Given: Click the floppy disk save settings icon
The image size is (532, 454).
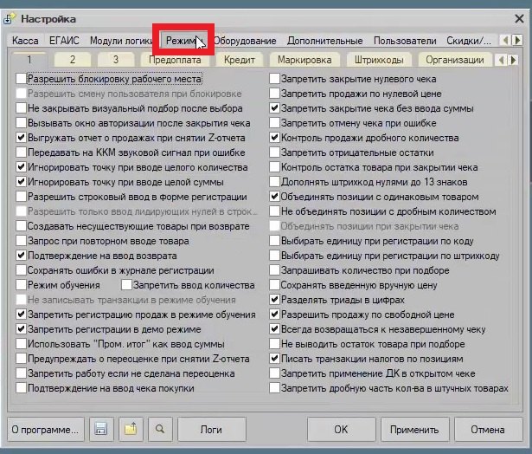Looking at the screenshot, I should [101, 430].
